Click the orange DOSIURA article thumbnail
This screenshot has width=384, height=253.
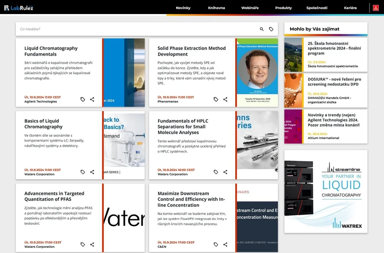[x=293, y=90]
